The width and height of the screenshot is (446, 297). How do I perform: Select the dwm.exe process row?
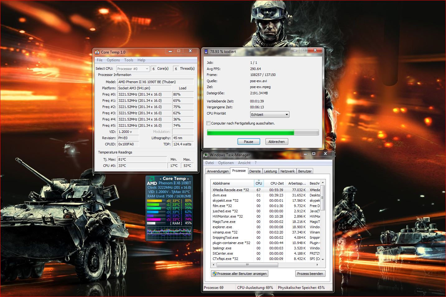tap(265, 195)
